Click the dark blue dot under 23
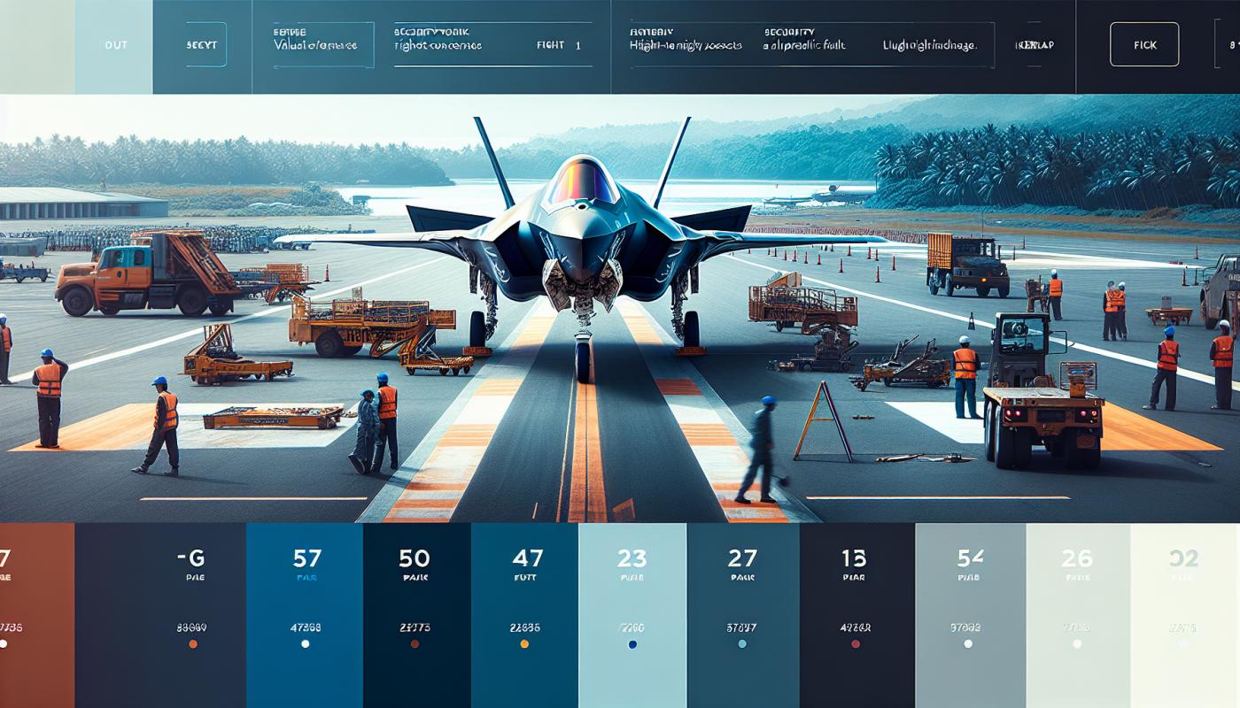 632,644
